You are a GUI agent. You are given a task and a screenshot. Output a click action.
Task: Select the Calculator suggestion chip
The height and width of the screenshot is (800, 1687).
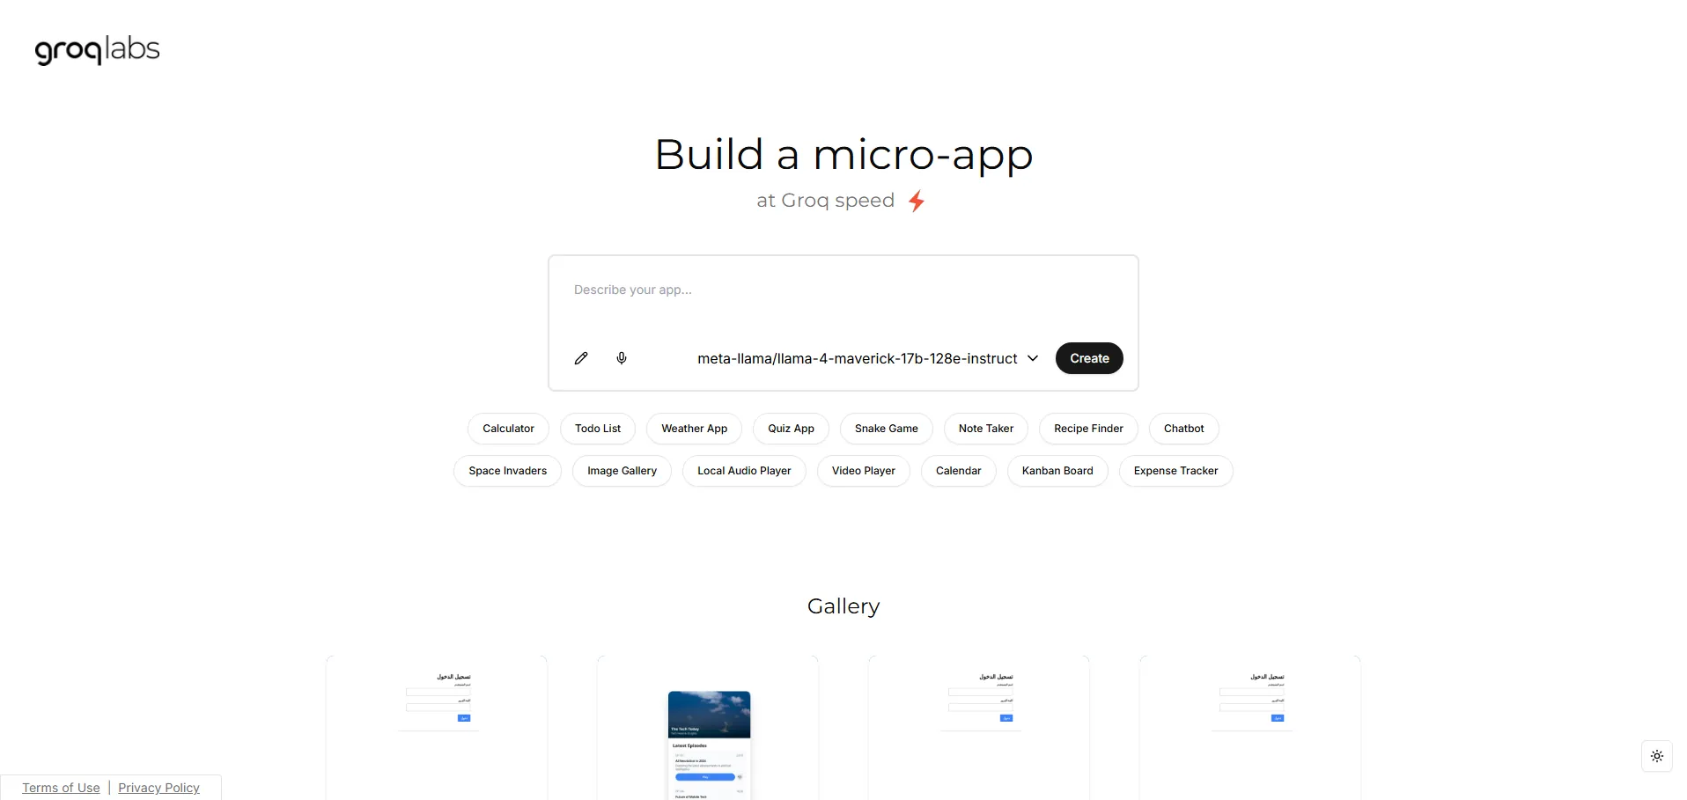[508, 429]
